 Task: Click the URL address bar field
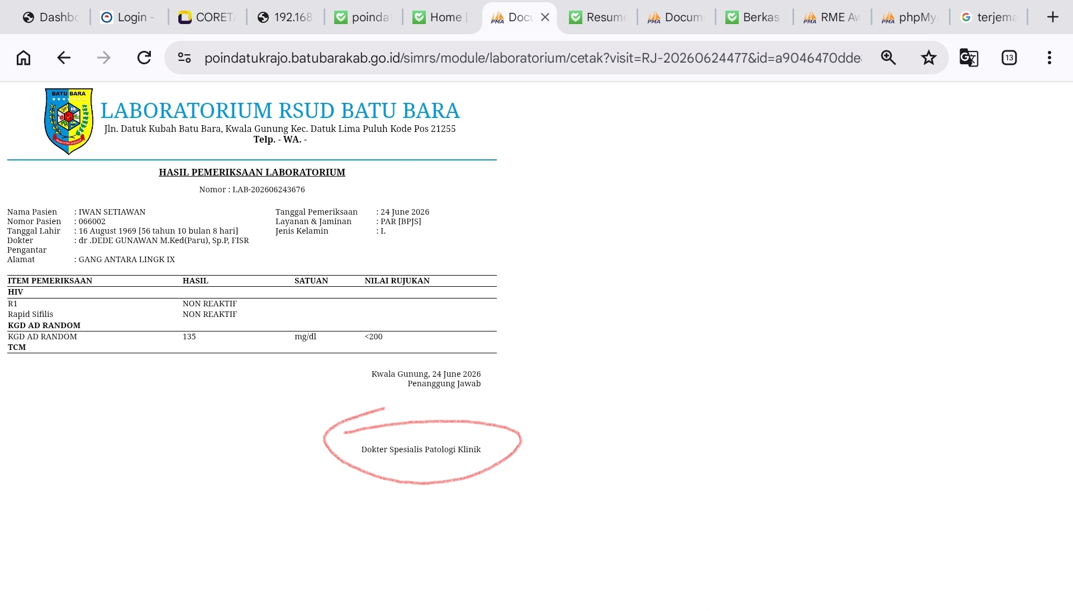(533, 58)
